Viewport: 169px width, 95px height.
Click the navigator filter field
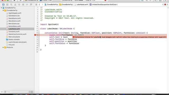pos(17,92)
